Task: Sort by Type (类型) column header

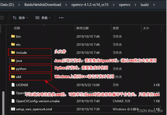Action: click(x=116, y=28)
